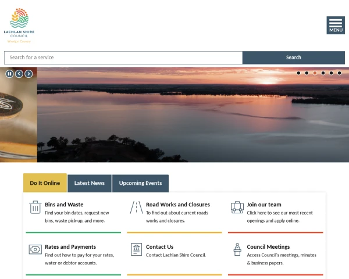The height and width of the screenshot is (279, 349).
Task: Click 'Contact Lachlan Shire Council.' text
Action: coord(176,255)
